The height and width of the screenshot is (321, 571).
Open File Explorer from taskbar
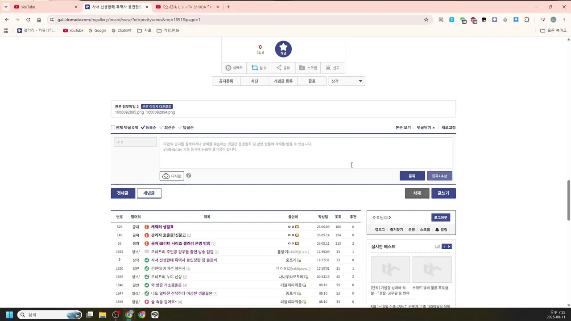[x=103, y=315]
